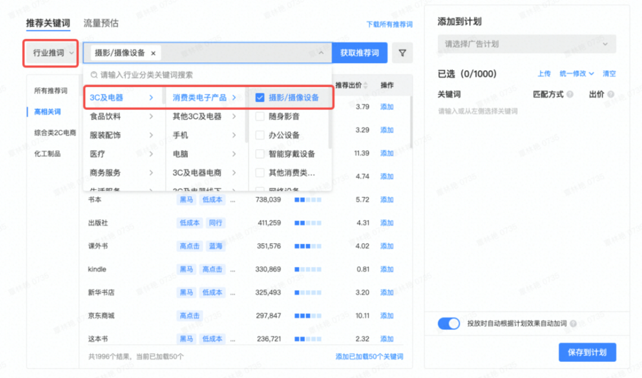
Task: Expand the 食品饮料 category
Action: pyautogui.click(x=122, y=116)
